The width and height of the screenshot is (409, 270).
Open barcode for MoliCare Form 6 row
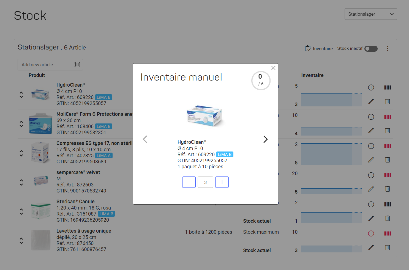pos(388,117)
